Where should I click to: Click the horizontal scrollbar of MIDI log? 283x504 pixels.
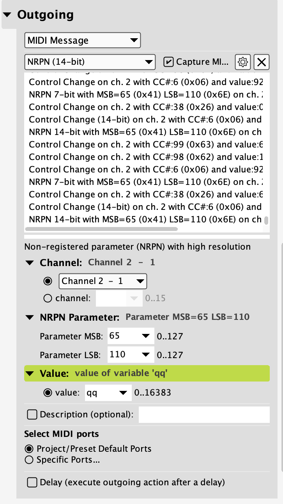click(101, 229)
